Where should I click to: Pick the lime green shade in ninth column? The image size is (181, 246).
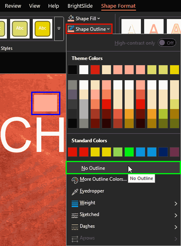tap(163, 114)
